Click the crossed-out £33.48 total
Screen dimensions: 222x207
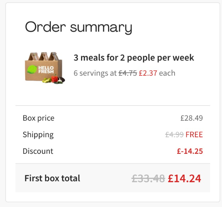(148, 179)
